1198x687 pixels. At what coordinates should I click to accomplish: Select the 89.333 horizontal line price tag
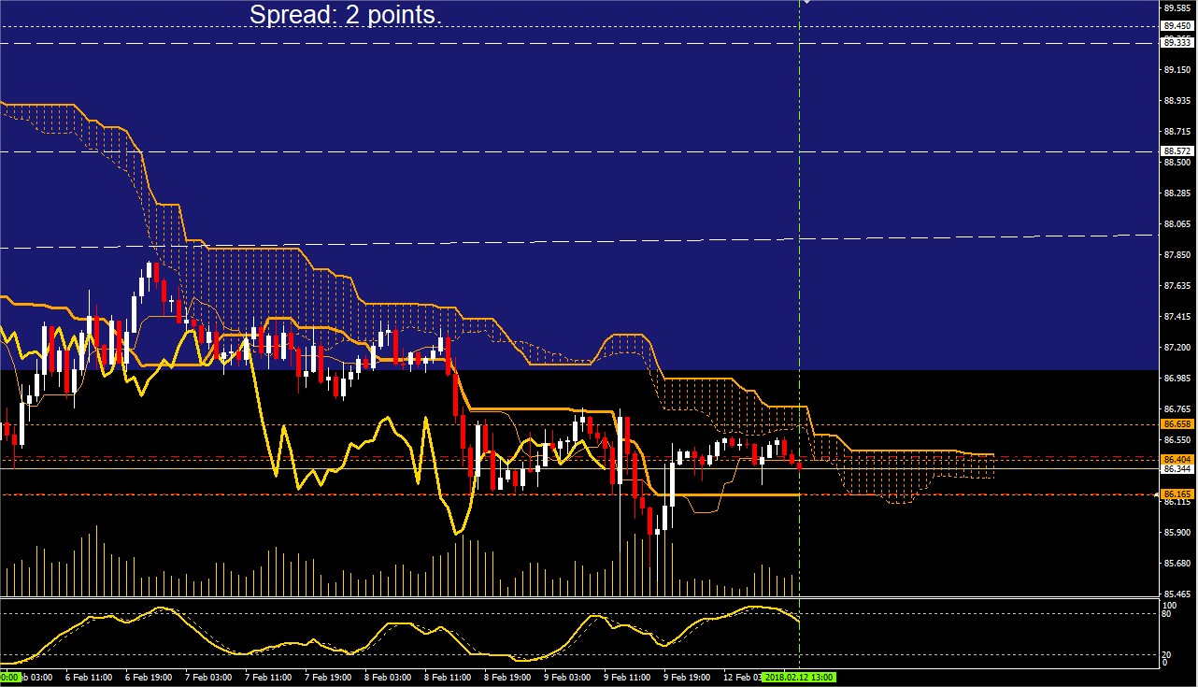coord(1177,42)
